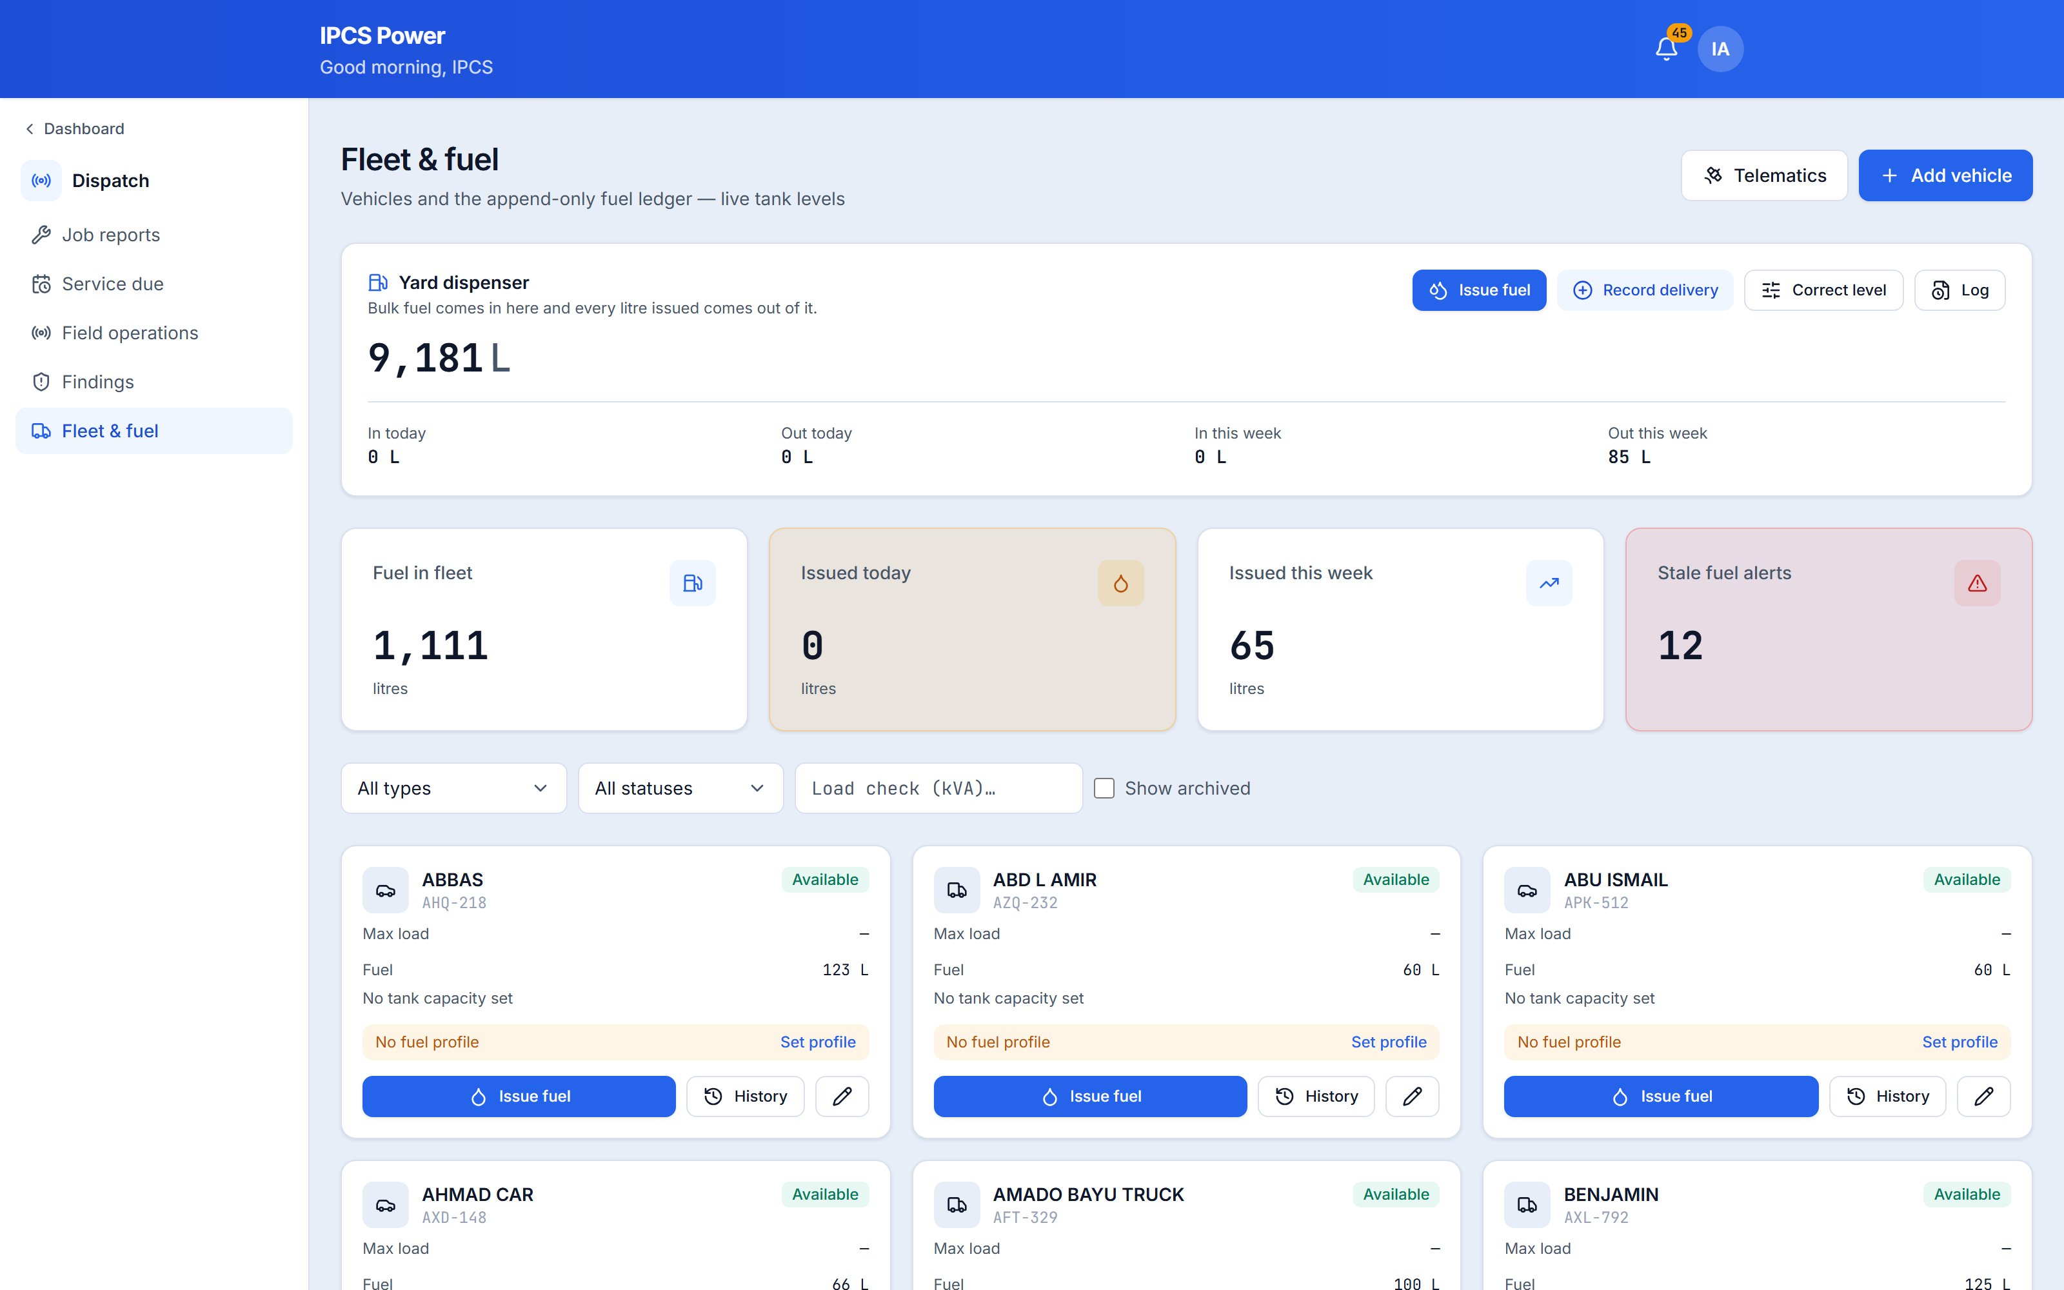
Task: Click the Add vehicle button
Action: click(x=1945, y=175)
